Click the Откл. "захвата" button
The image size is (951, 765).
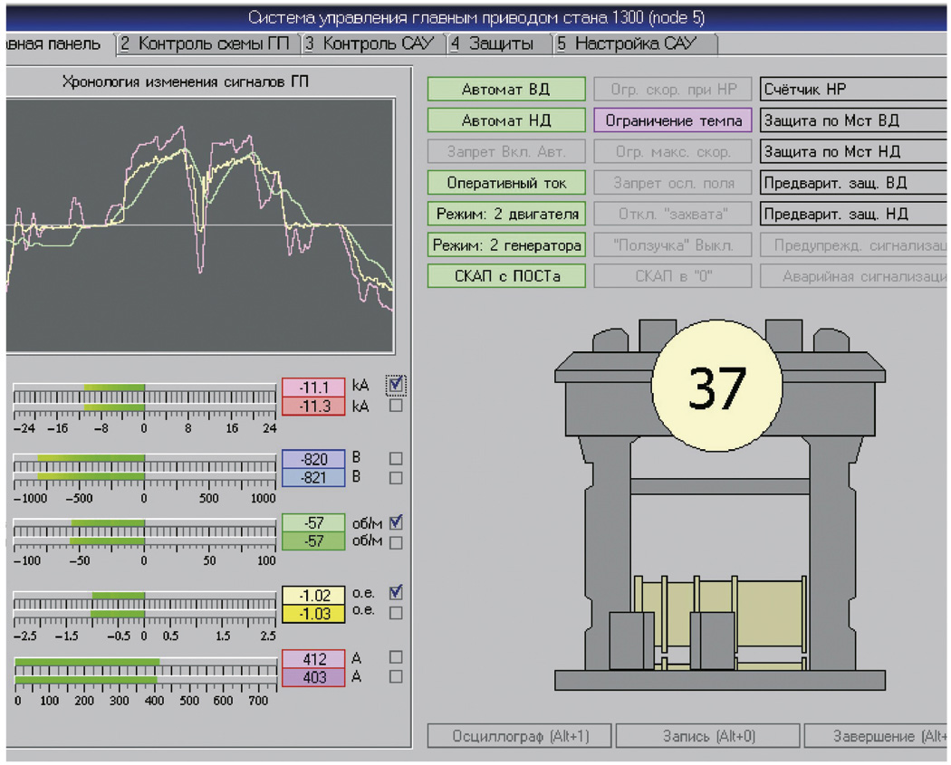pos(673,214)
